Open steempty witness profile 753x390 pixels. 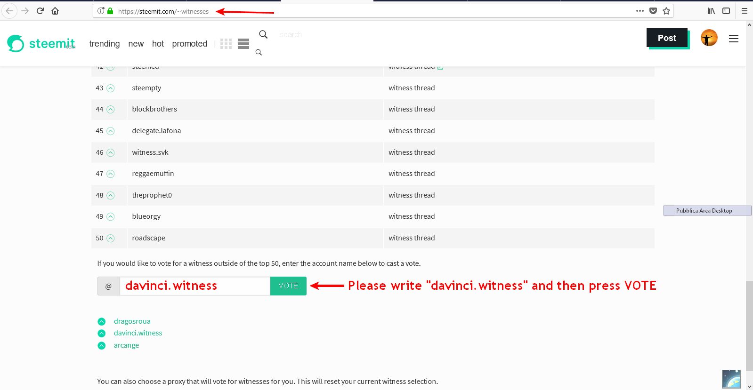[x=146, y=88]
